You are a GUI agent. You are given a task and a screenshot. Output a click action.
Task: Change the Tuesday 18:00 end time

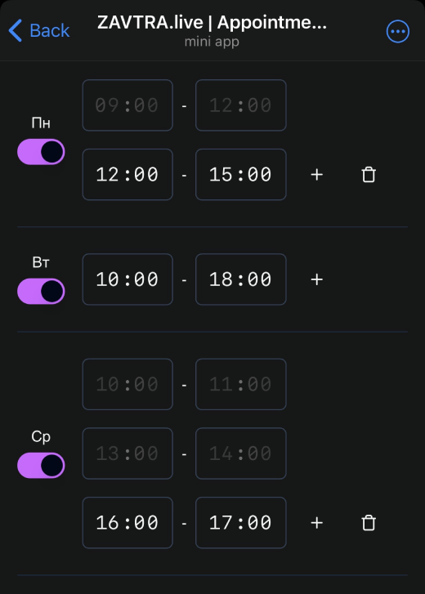pos(241,279)
